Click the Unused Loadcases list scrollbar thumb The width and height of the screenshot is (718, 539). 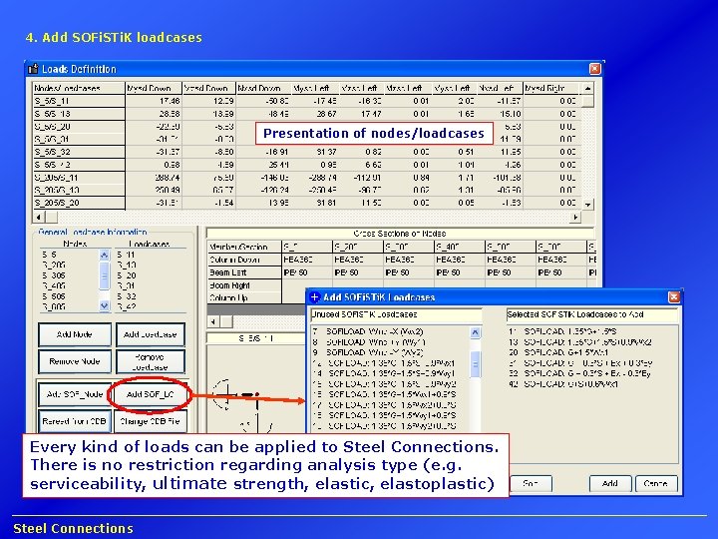point(475,364)
